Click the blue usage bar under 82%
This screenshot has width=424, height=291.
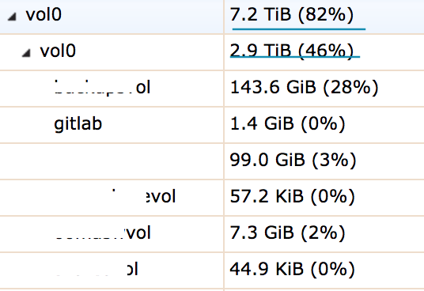(x=299, y=28)
